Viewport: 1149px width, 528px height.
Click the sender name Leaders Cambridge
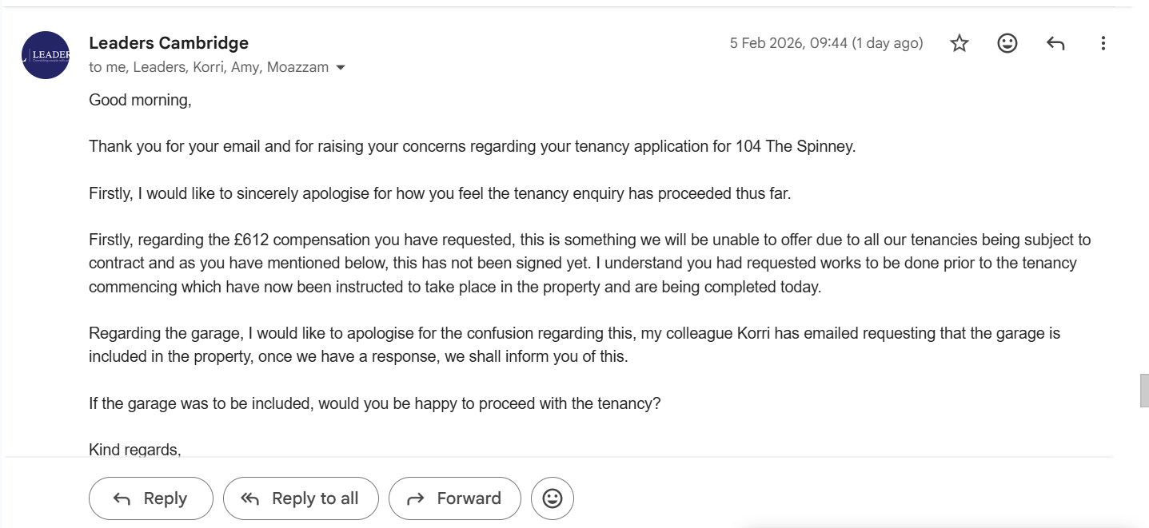(169, 43)
